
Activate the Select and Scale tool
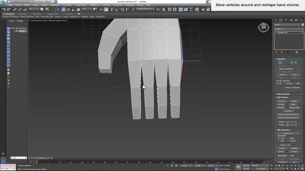(73, 9)
